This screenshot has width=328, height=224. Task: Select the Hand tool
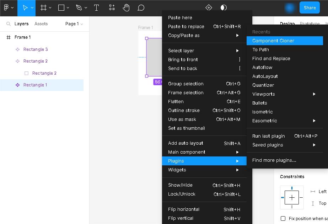tap(126, 7)
